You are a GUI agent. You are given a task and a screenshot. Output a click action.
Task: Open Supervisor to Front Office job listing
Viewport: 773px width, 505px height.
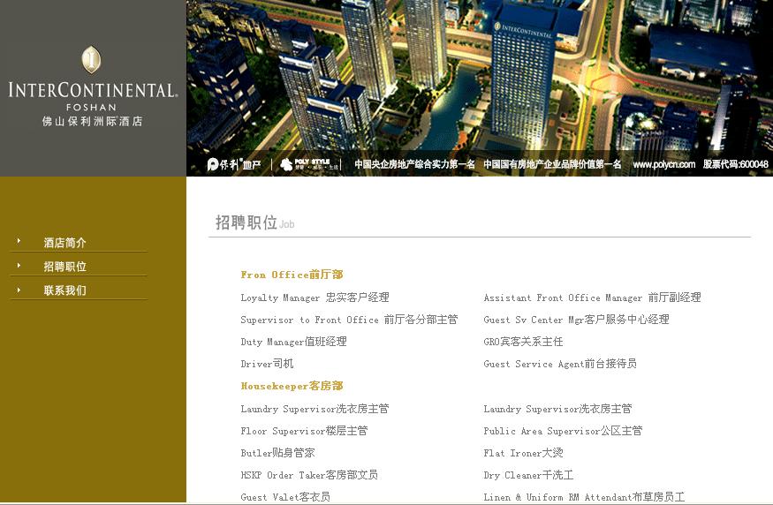(349, 320)
